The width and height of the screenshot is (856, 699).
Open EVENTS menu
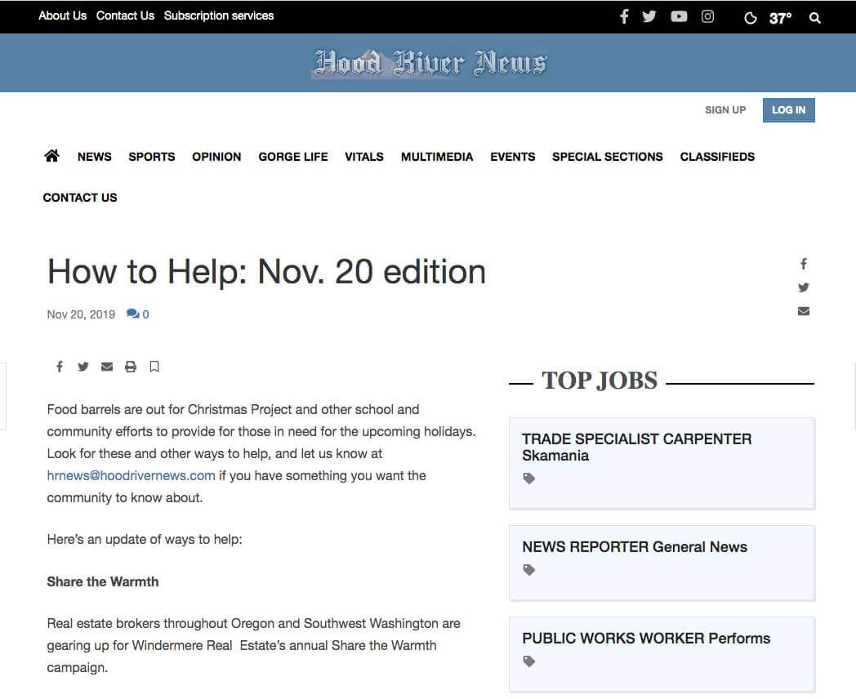point(513,157)
